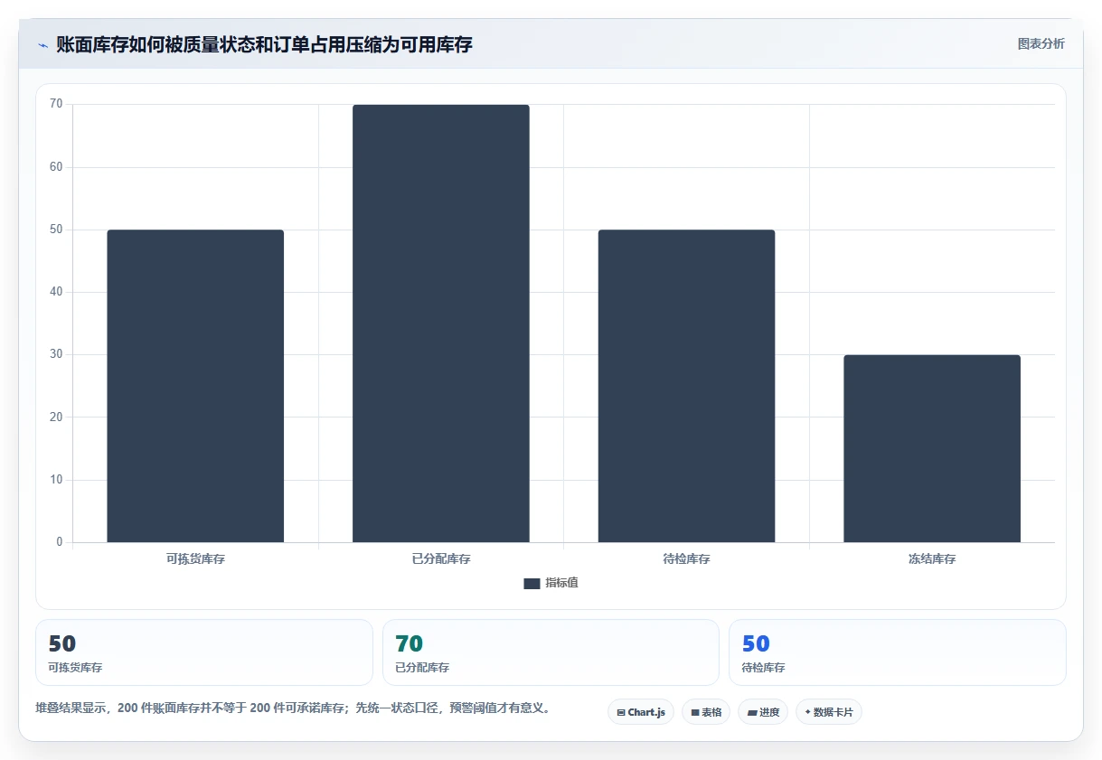Click the summary sentence starting 堆叠结果显示

293,708
